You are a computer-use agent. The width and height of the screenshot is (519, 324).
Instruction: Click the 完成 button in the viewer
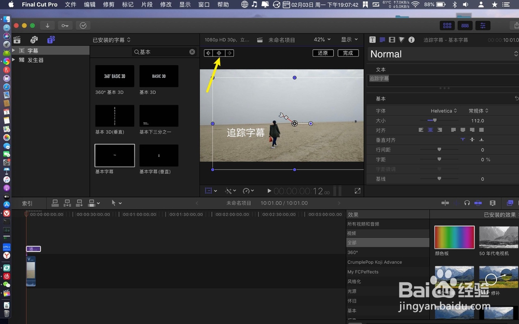tap(348, 52)
